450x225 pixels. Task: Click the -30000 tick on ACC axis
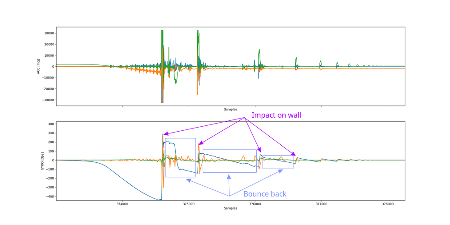click(49, 100)
